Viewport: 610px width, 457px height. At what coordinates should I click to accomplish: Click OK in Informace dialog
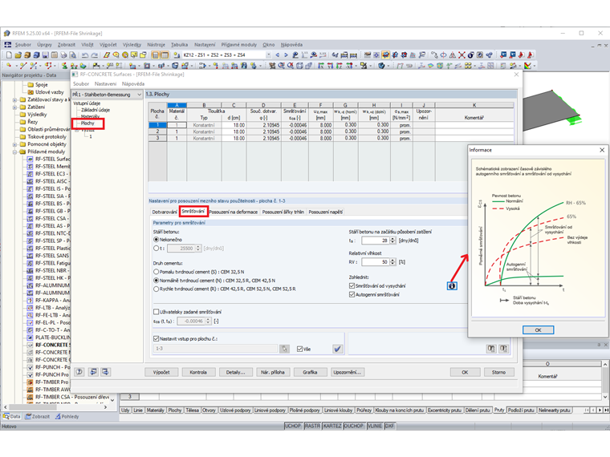point(538,330)
